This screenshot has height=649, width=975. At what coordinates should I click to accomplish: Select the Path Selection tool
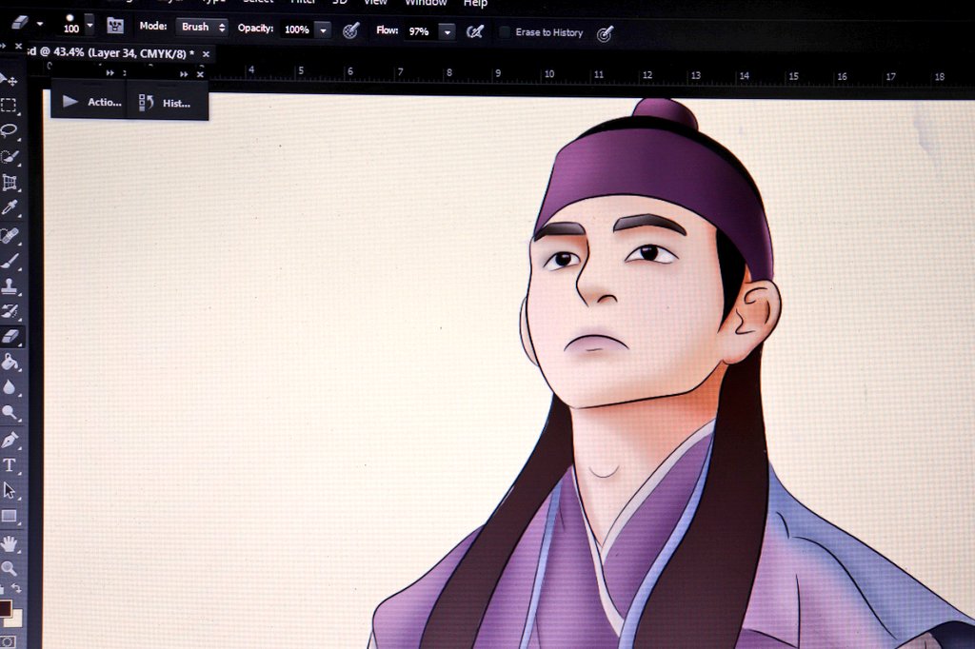click(x=10, y=490)
